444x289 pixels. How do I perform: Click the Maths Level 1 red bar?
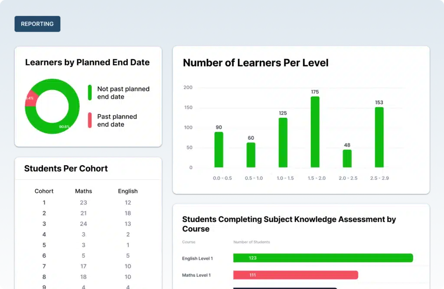[295, 275]
